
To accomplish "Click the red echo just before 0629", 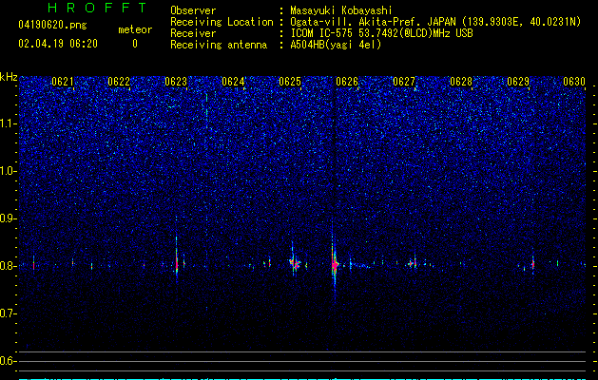I will (533, 264).
